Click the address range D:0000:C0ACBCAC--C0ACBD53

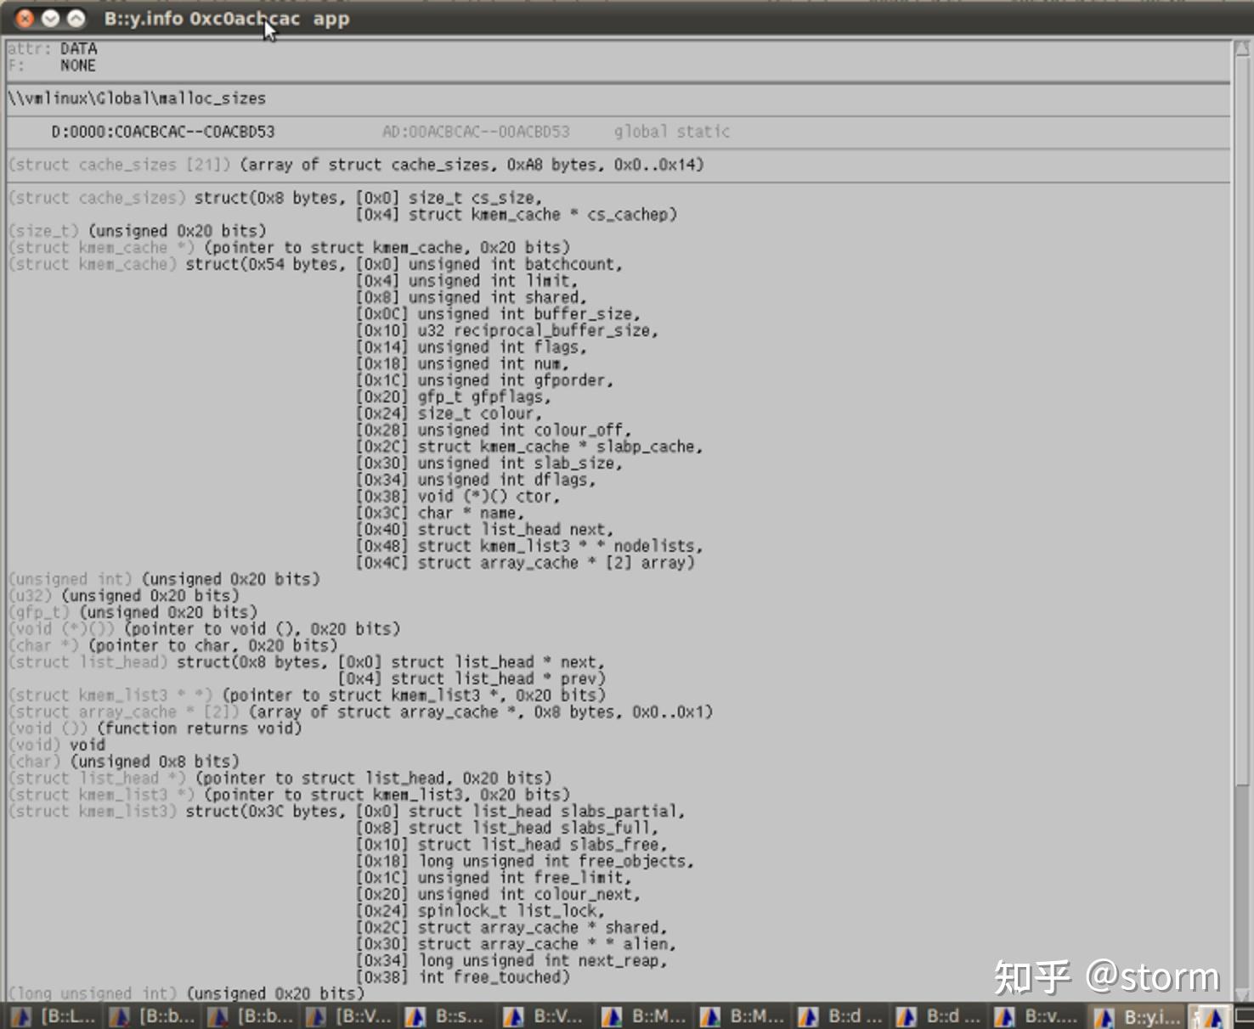163,132
